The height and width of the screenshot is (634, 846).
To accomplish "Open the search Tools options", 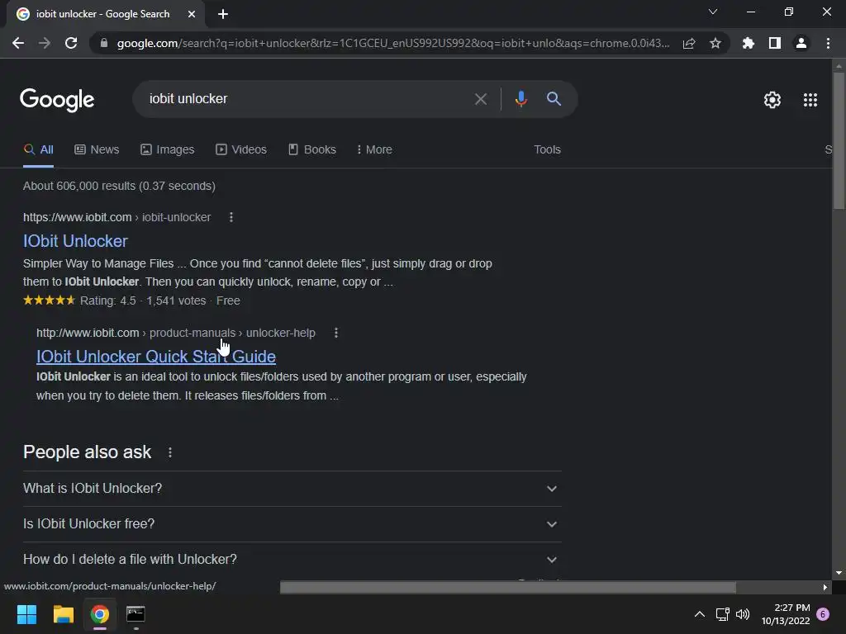I will point(547,150).
